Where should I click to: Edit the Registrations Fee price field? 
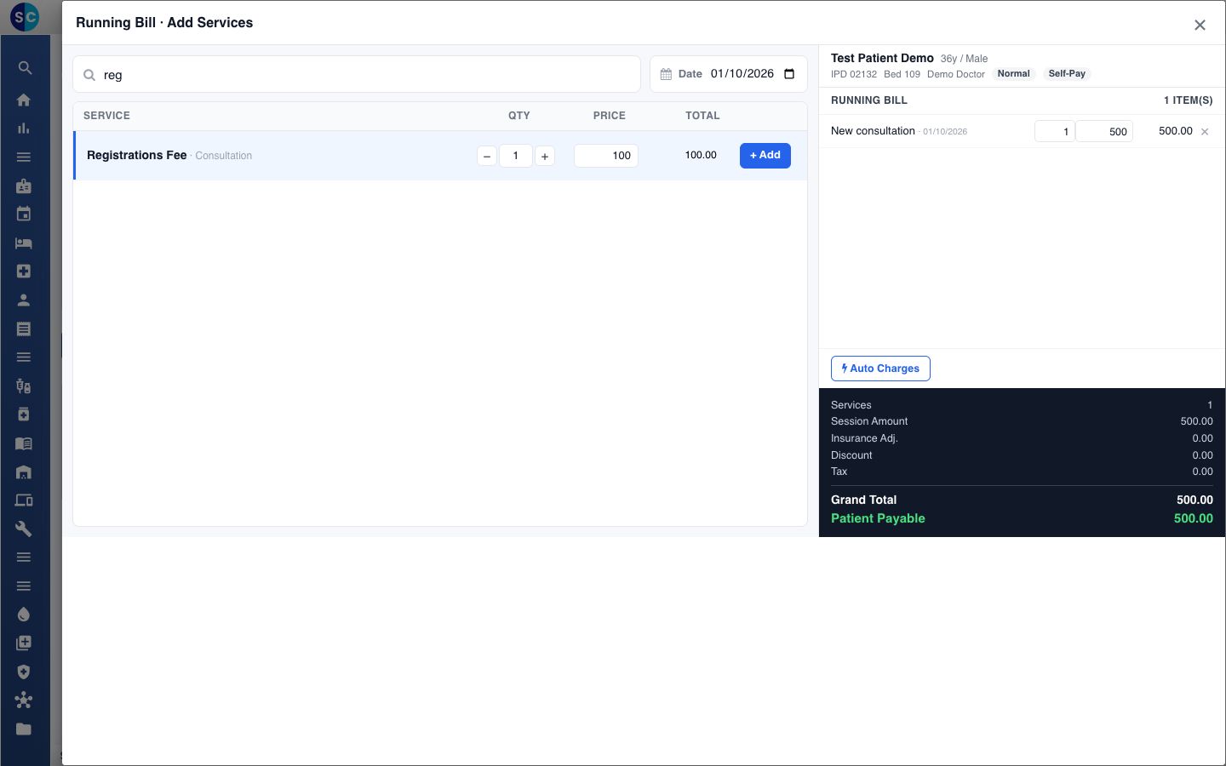click(606, 156)
